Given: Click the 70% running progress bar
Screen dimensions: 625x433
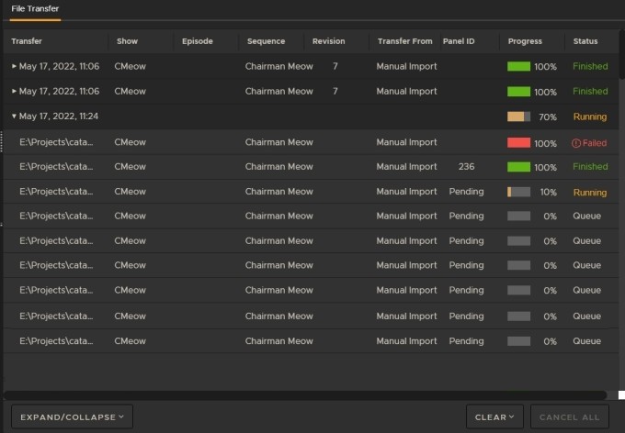Looking at the screenshot, I should pyautogui.click(x=518, y=117).
